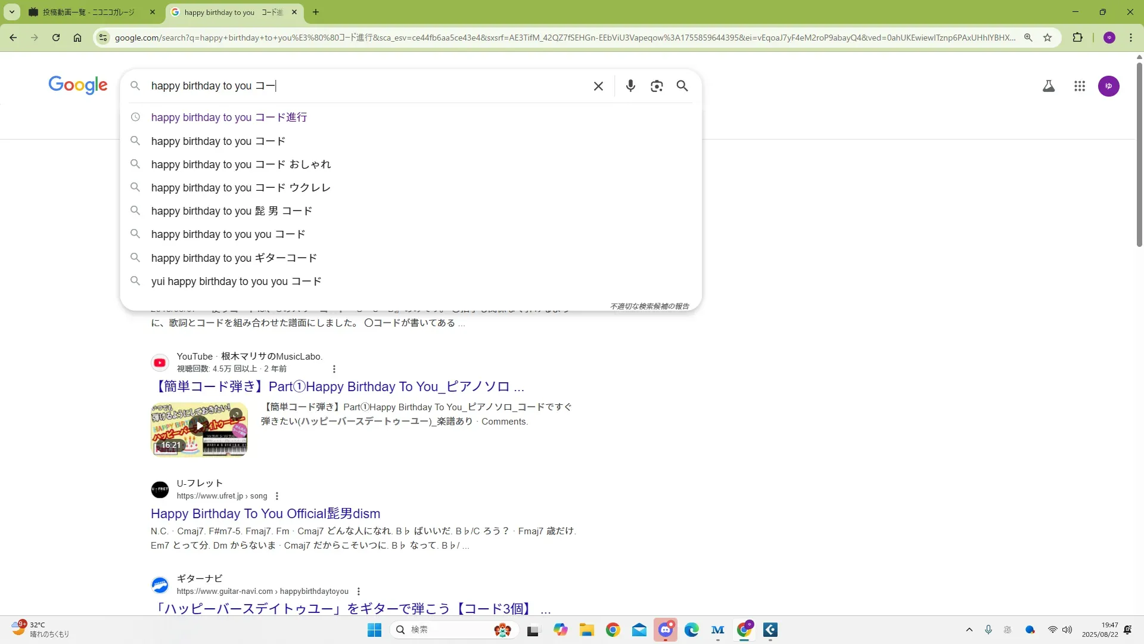Viewport: 1144px width, 644px height.
Task: Open 'Happy Birthday To You Official髭男dism' link
Action: [265, 513]
